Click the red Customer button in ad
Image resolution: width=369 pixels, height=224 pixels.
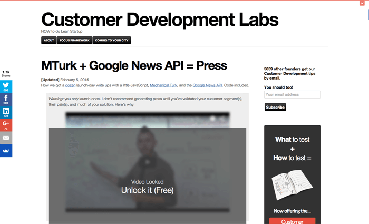[x=292, y=221]
